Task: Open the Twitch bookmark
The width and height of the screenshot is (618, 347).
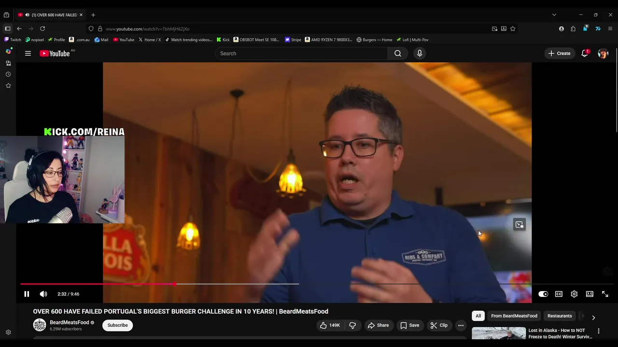Action: [x=13, y=40]
